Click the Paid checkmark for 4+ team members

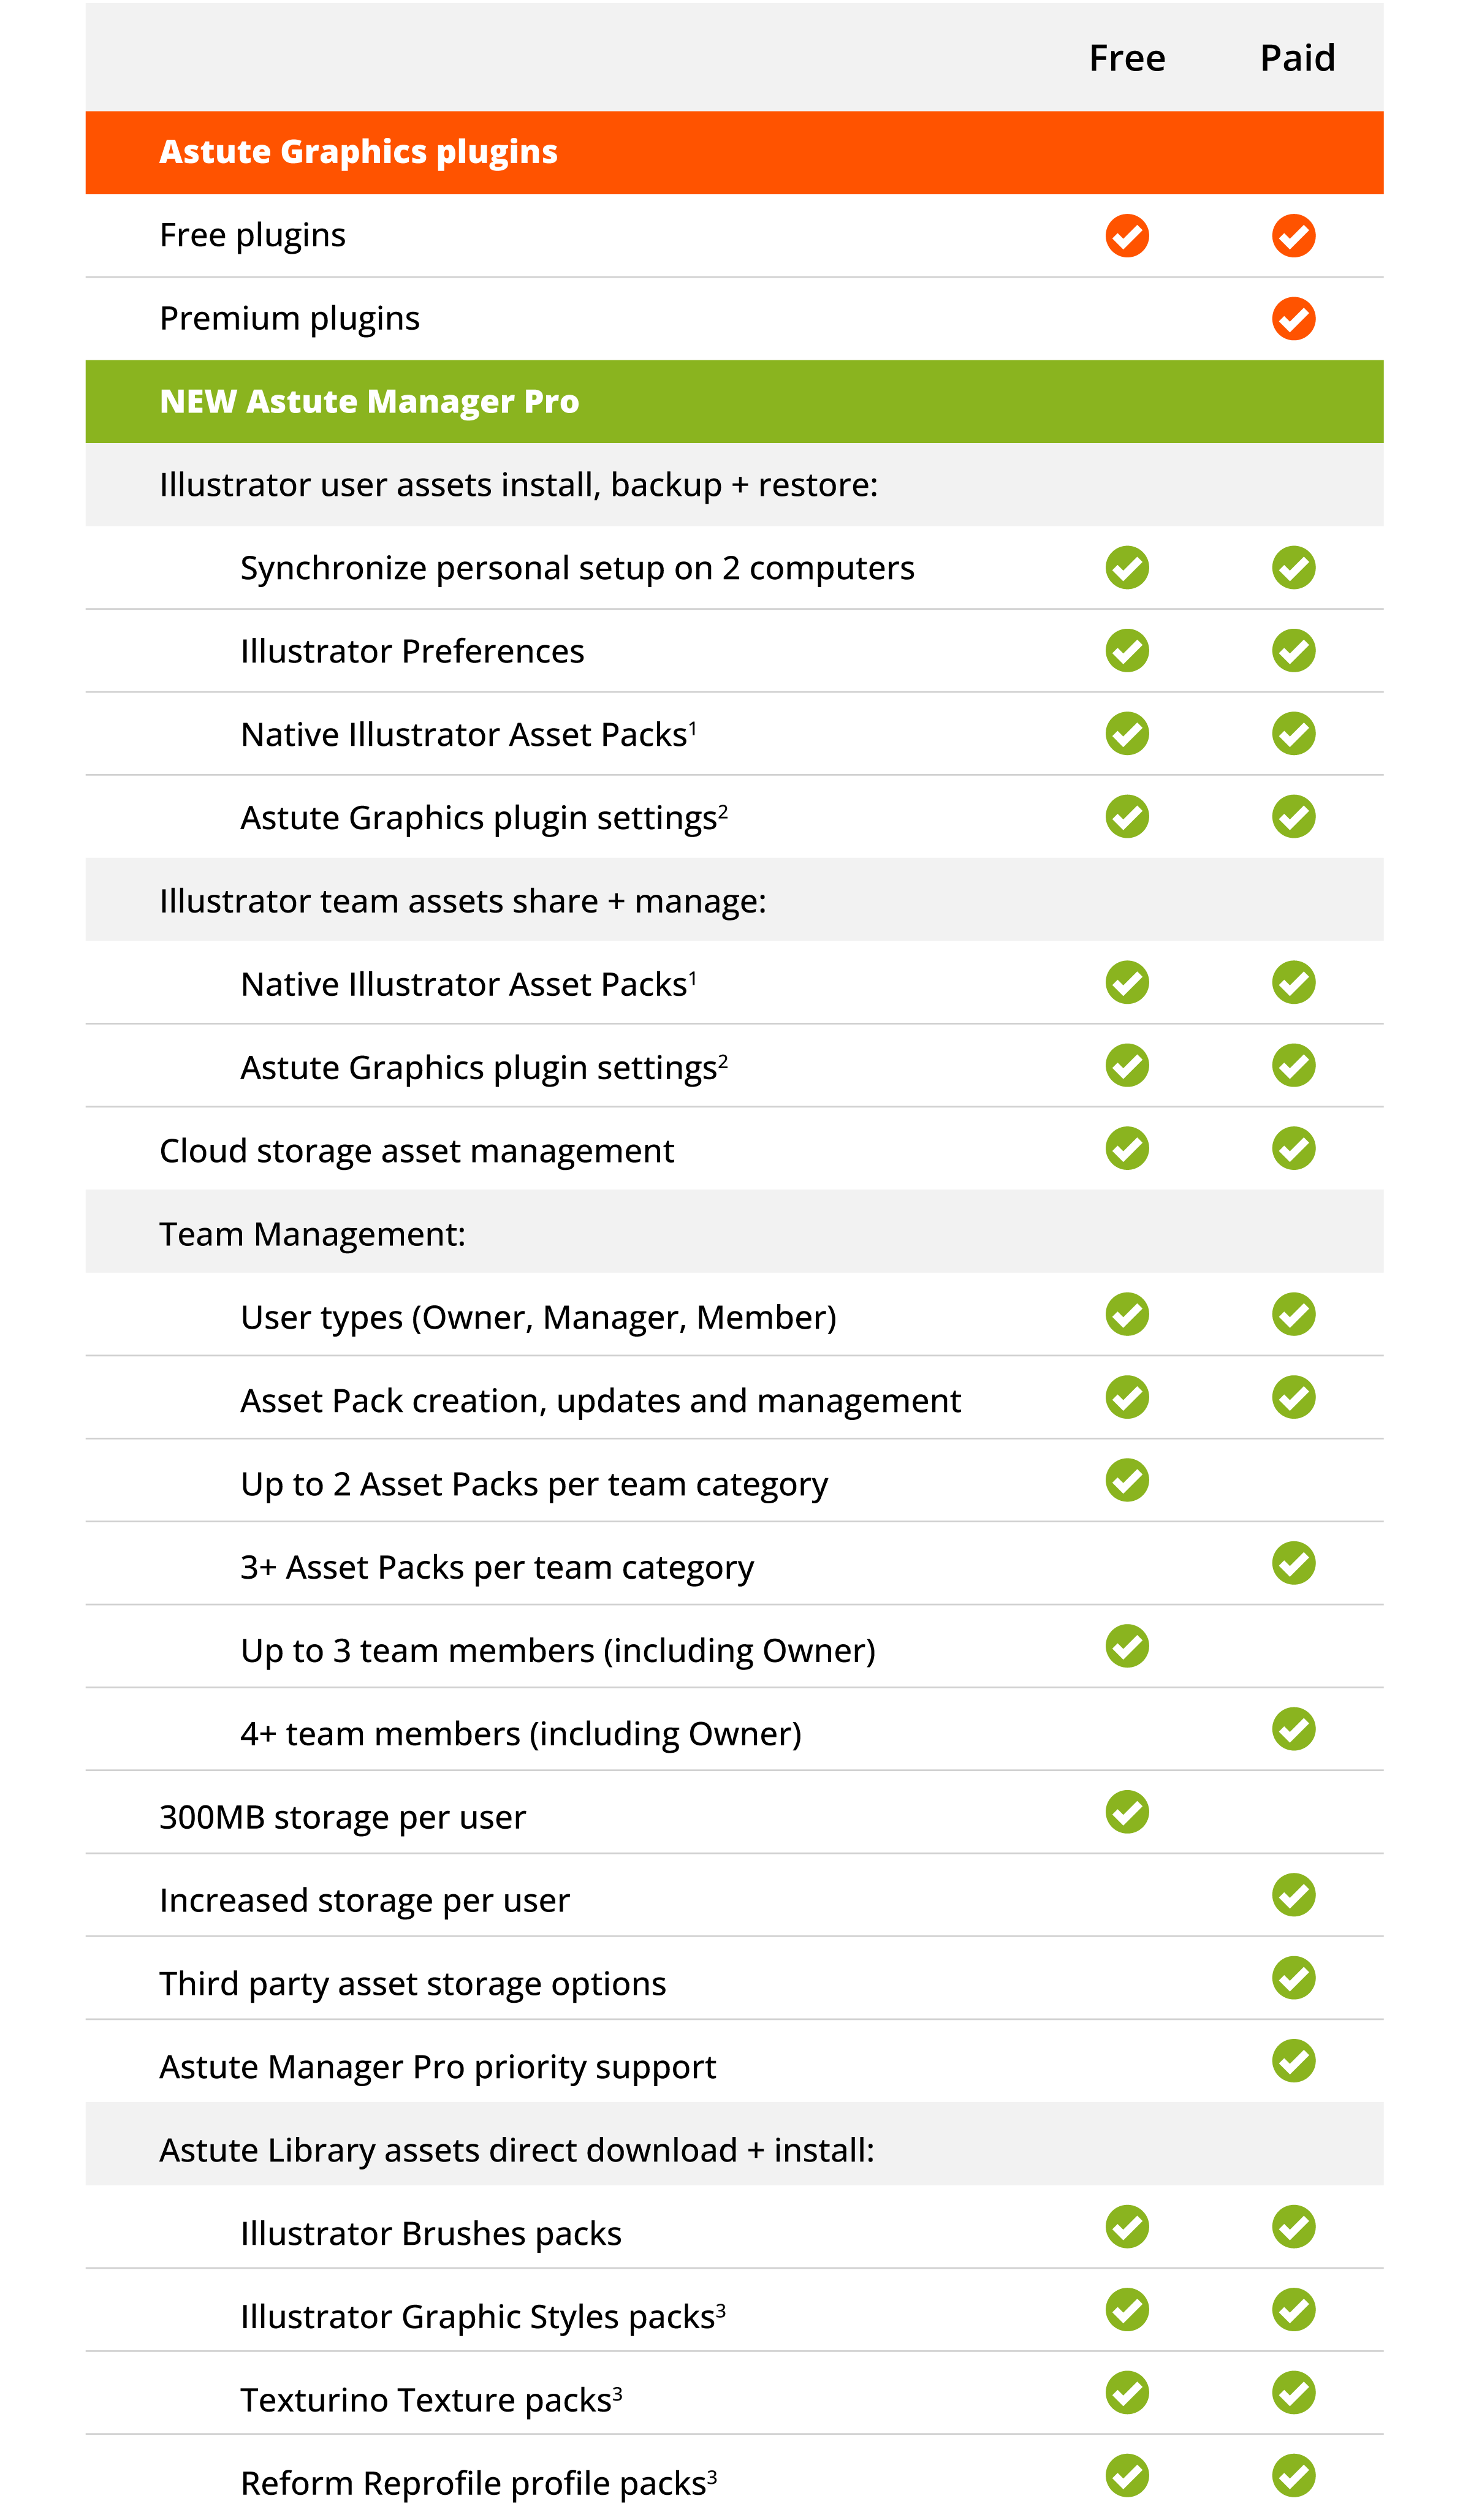click(x=1293, y=1730)
